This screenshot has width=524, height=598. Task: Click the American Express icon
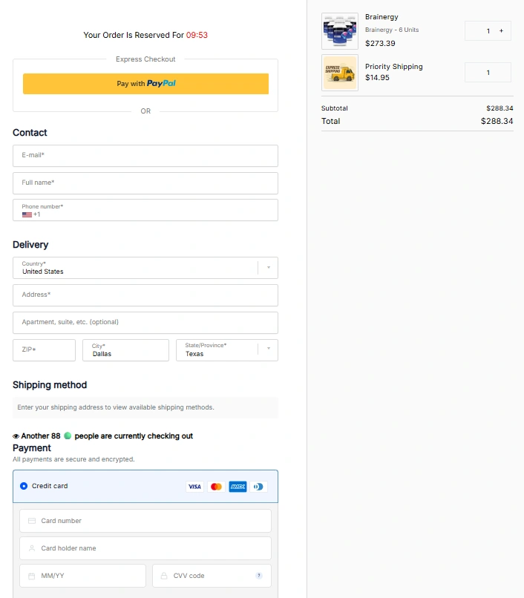click(x=237, y=487)
